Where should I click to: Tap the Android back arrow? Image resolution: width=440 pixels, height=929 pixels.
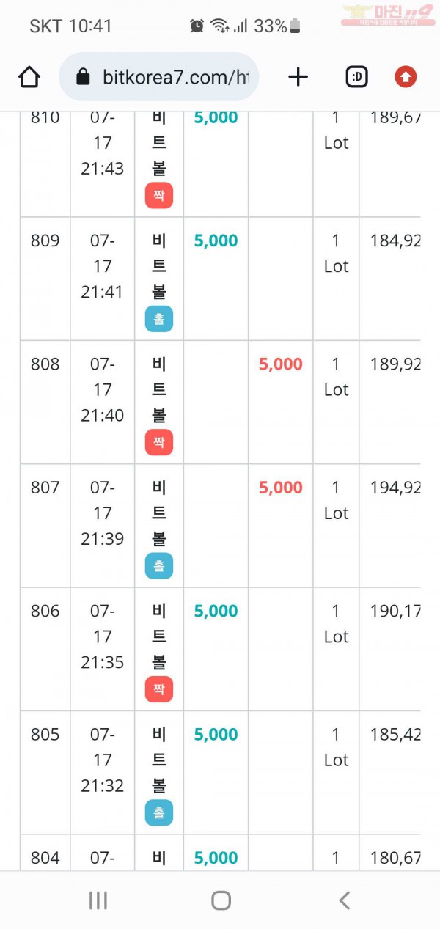pyautogui.click(x=344, y=900)
